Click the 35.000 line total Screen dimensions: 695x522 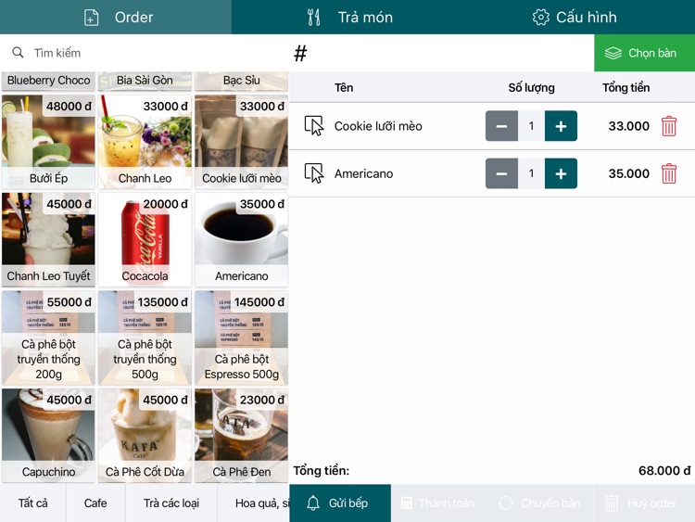click(628, 173)
